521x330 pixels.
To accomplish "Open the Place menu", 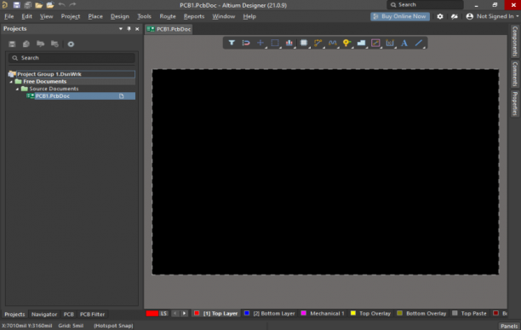I will (95, 16).
